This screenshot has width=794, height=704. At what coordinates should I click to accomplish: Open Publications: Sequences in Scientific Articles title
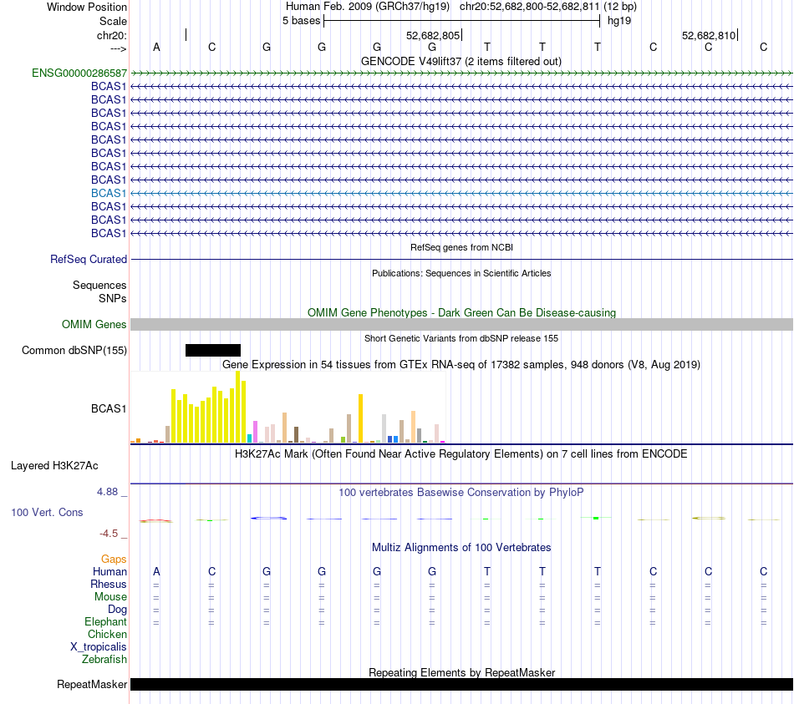click(461, 273)
